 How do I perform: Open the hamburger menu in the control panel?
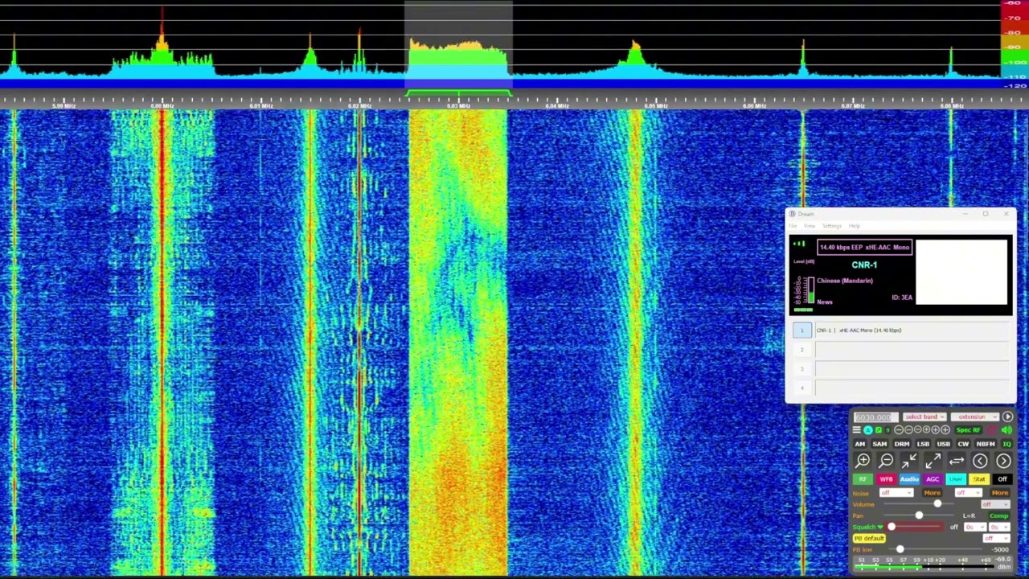(856, 429)
